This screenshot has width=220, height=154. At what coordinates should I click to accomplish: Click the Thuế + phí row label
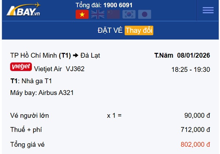point(27,130)
